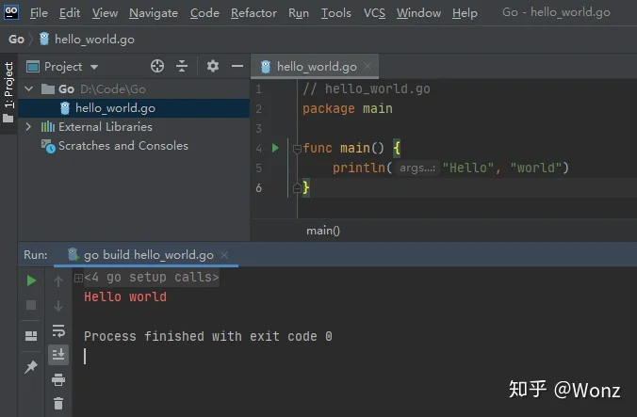The height and width of the screenshot is (417, 637).
Task: Click the Up the stack trace arrow
Action: (x=58, y=281)
